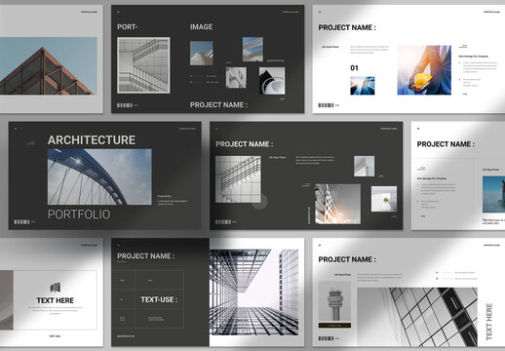Select the ocean photo on the cut-off right slide
Viewport: 505px width, 351px height.
(x=493, y=194)
